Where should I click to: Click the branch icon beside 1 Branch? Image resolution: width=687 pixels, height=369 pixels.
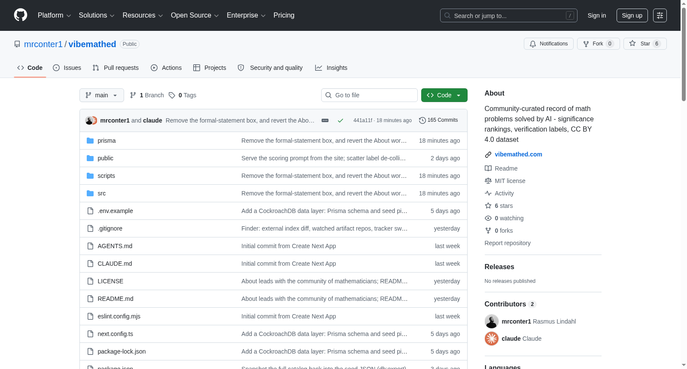coord(133,95)
